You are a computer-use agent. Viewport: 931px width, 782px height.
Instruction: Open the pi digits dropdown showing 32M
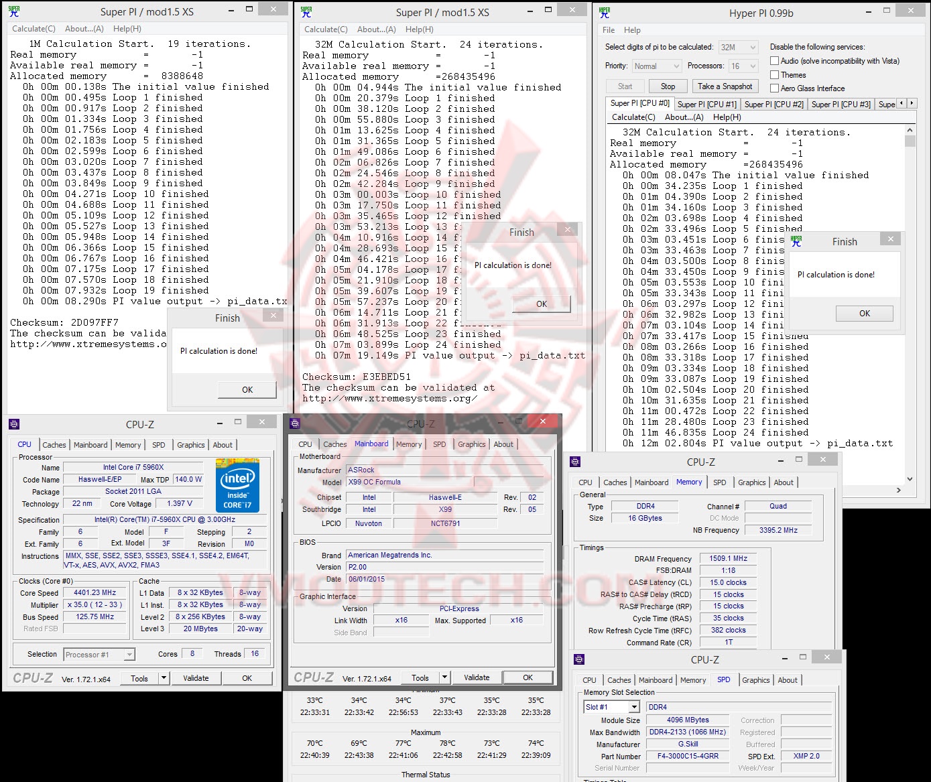pyautogui.click(x=738, y=47)
